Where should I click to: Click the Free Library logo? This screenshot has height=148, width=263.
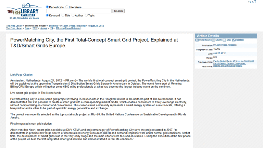pyautogui.click(x=23, y=11)
